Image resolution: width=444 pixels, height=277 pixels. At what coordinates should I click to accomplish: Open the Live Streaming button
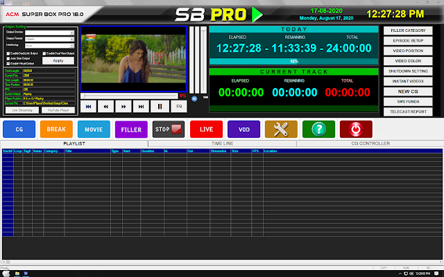point(22,110)
